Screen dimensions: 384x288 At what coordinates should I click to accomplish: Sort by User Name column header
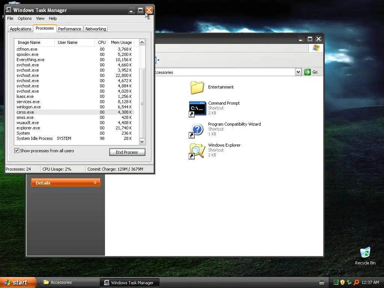(x=75, y=42)
